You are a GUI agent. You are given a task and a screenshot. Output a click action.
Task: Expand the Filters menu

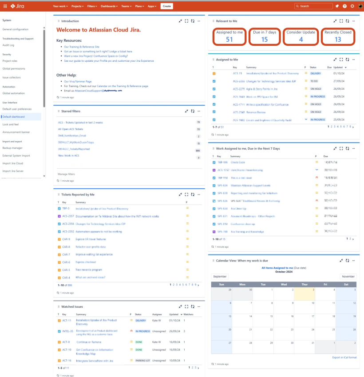coord(92,6)
